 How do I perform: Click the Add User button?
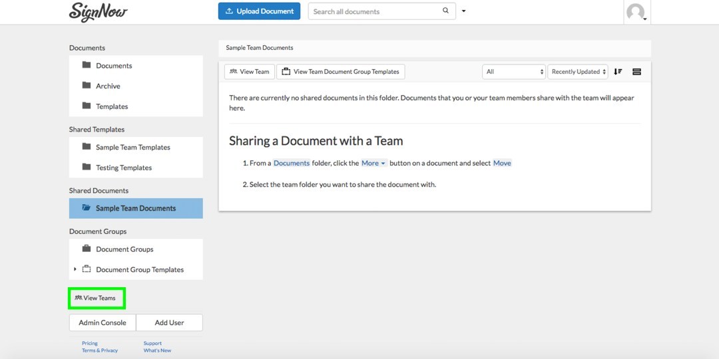point(169,322)
